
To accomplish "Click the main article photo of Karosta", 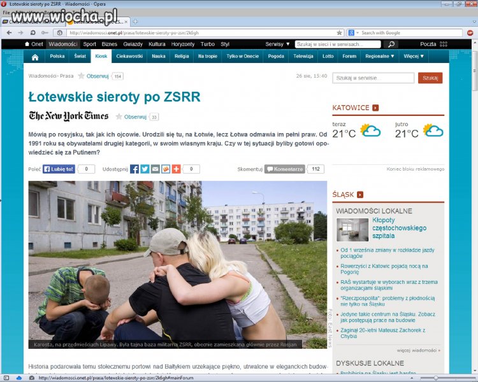I will [x=178, y=265].
